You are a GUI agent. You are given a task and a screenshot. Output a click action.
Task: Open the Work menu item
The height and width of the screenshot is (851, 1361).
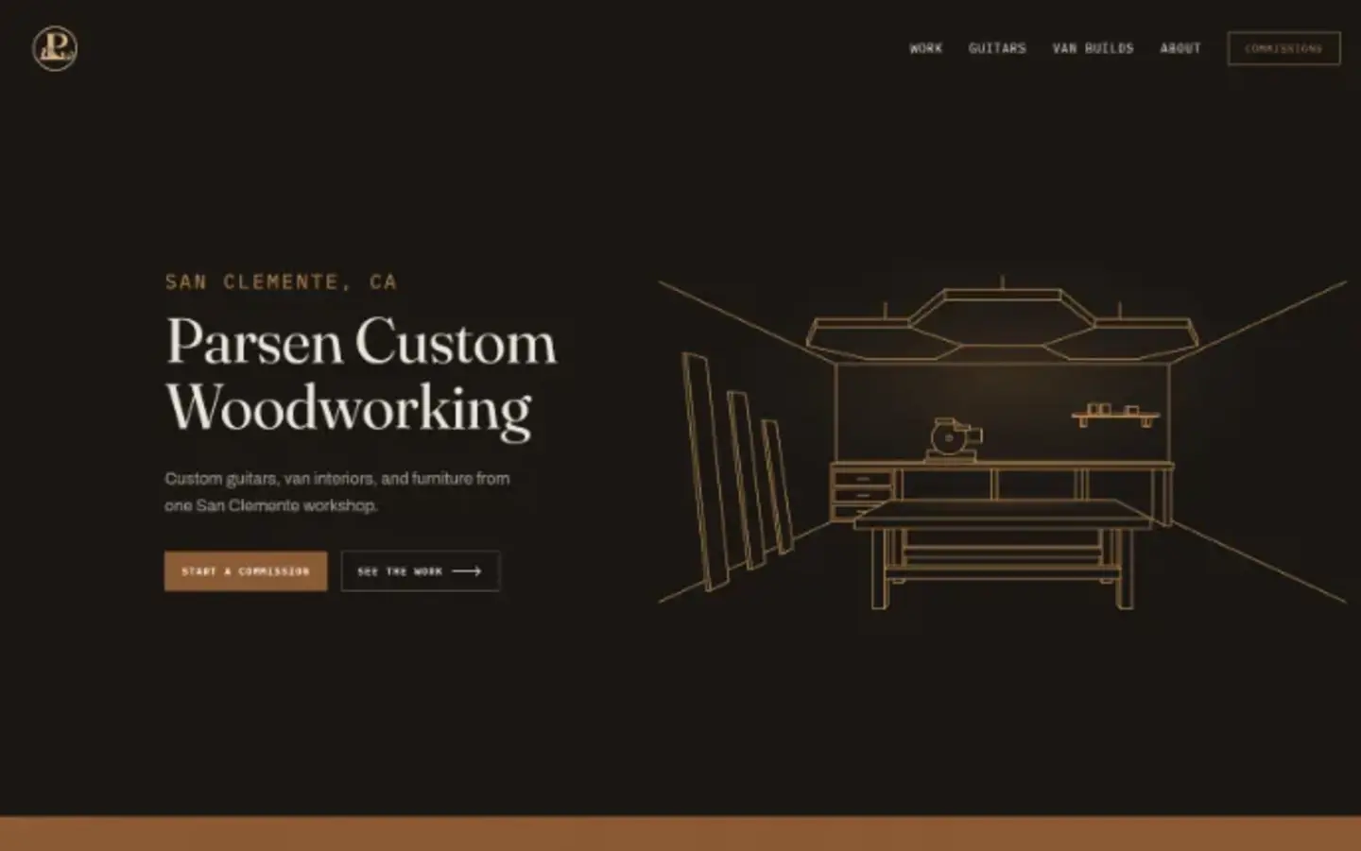[x=925, y=48]
